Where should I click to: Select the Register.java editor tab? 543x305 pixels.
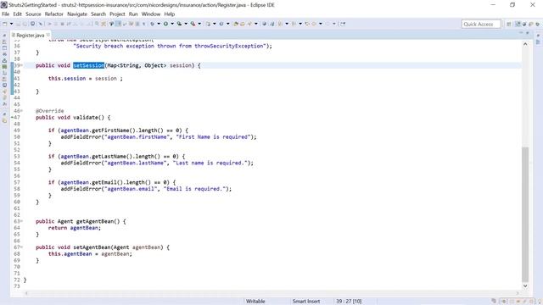[x=31, y=36]
